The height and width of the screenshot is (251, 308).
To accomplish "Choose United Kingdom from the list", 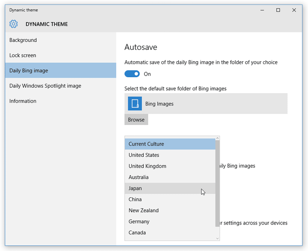I will coord(170,166).
